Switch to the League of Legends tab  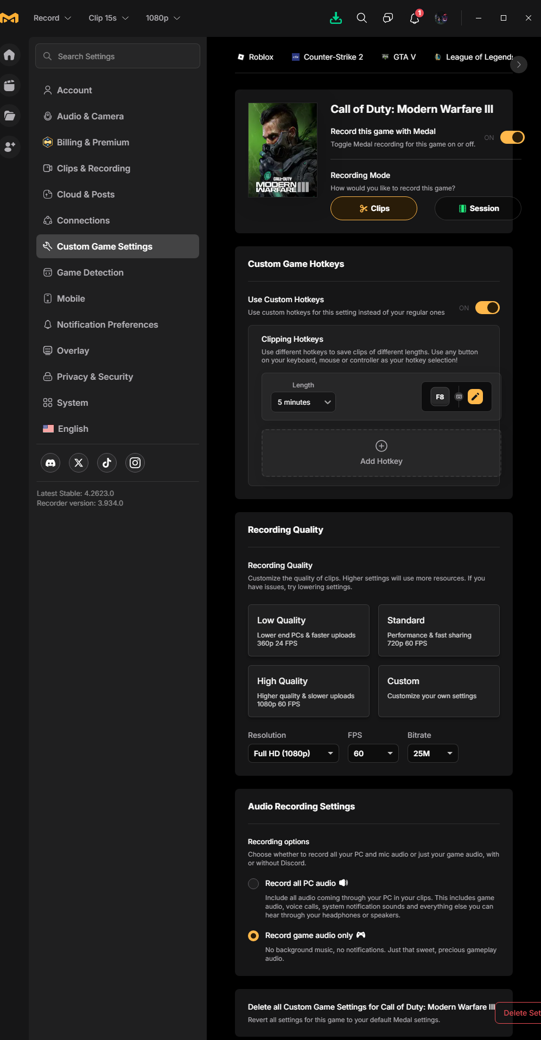474,57
